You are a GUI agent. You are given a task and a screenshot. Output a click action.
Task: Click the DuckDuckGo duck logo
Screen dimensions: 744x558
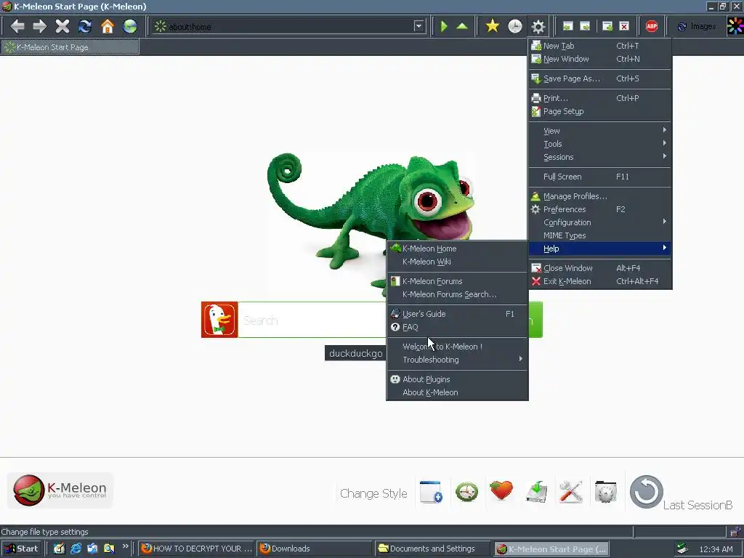coord(219,320)
